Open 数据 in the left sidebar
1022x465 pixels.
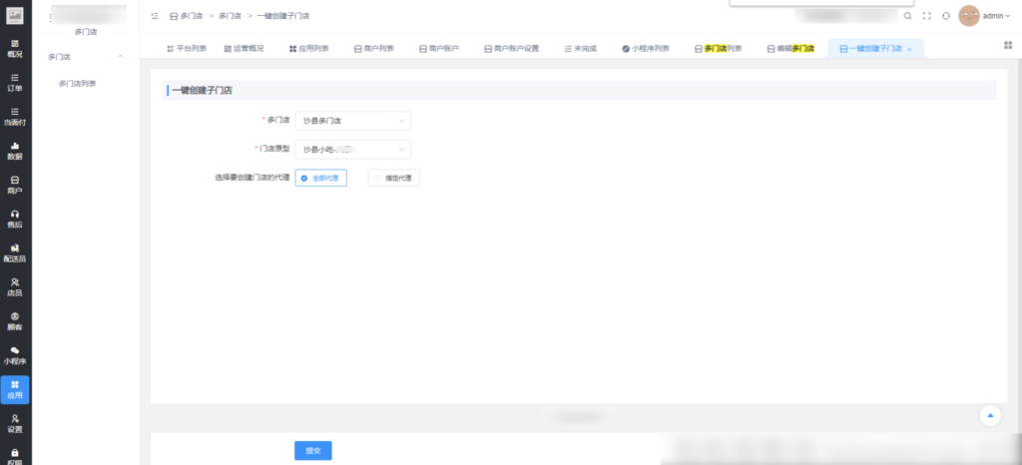[14, 151]
